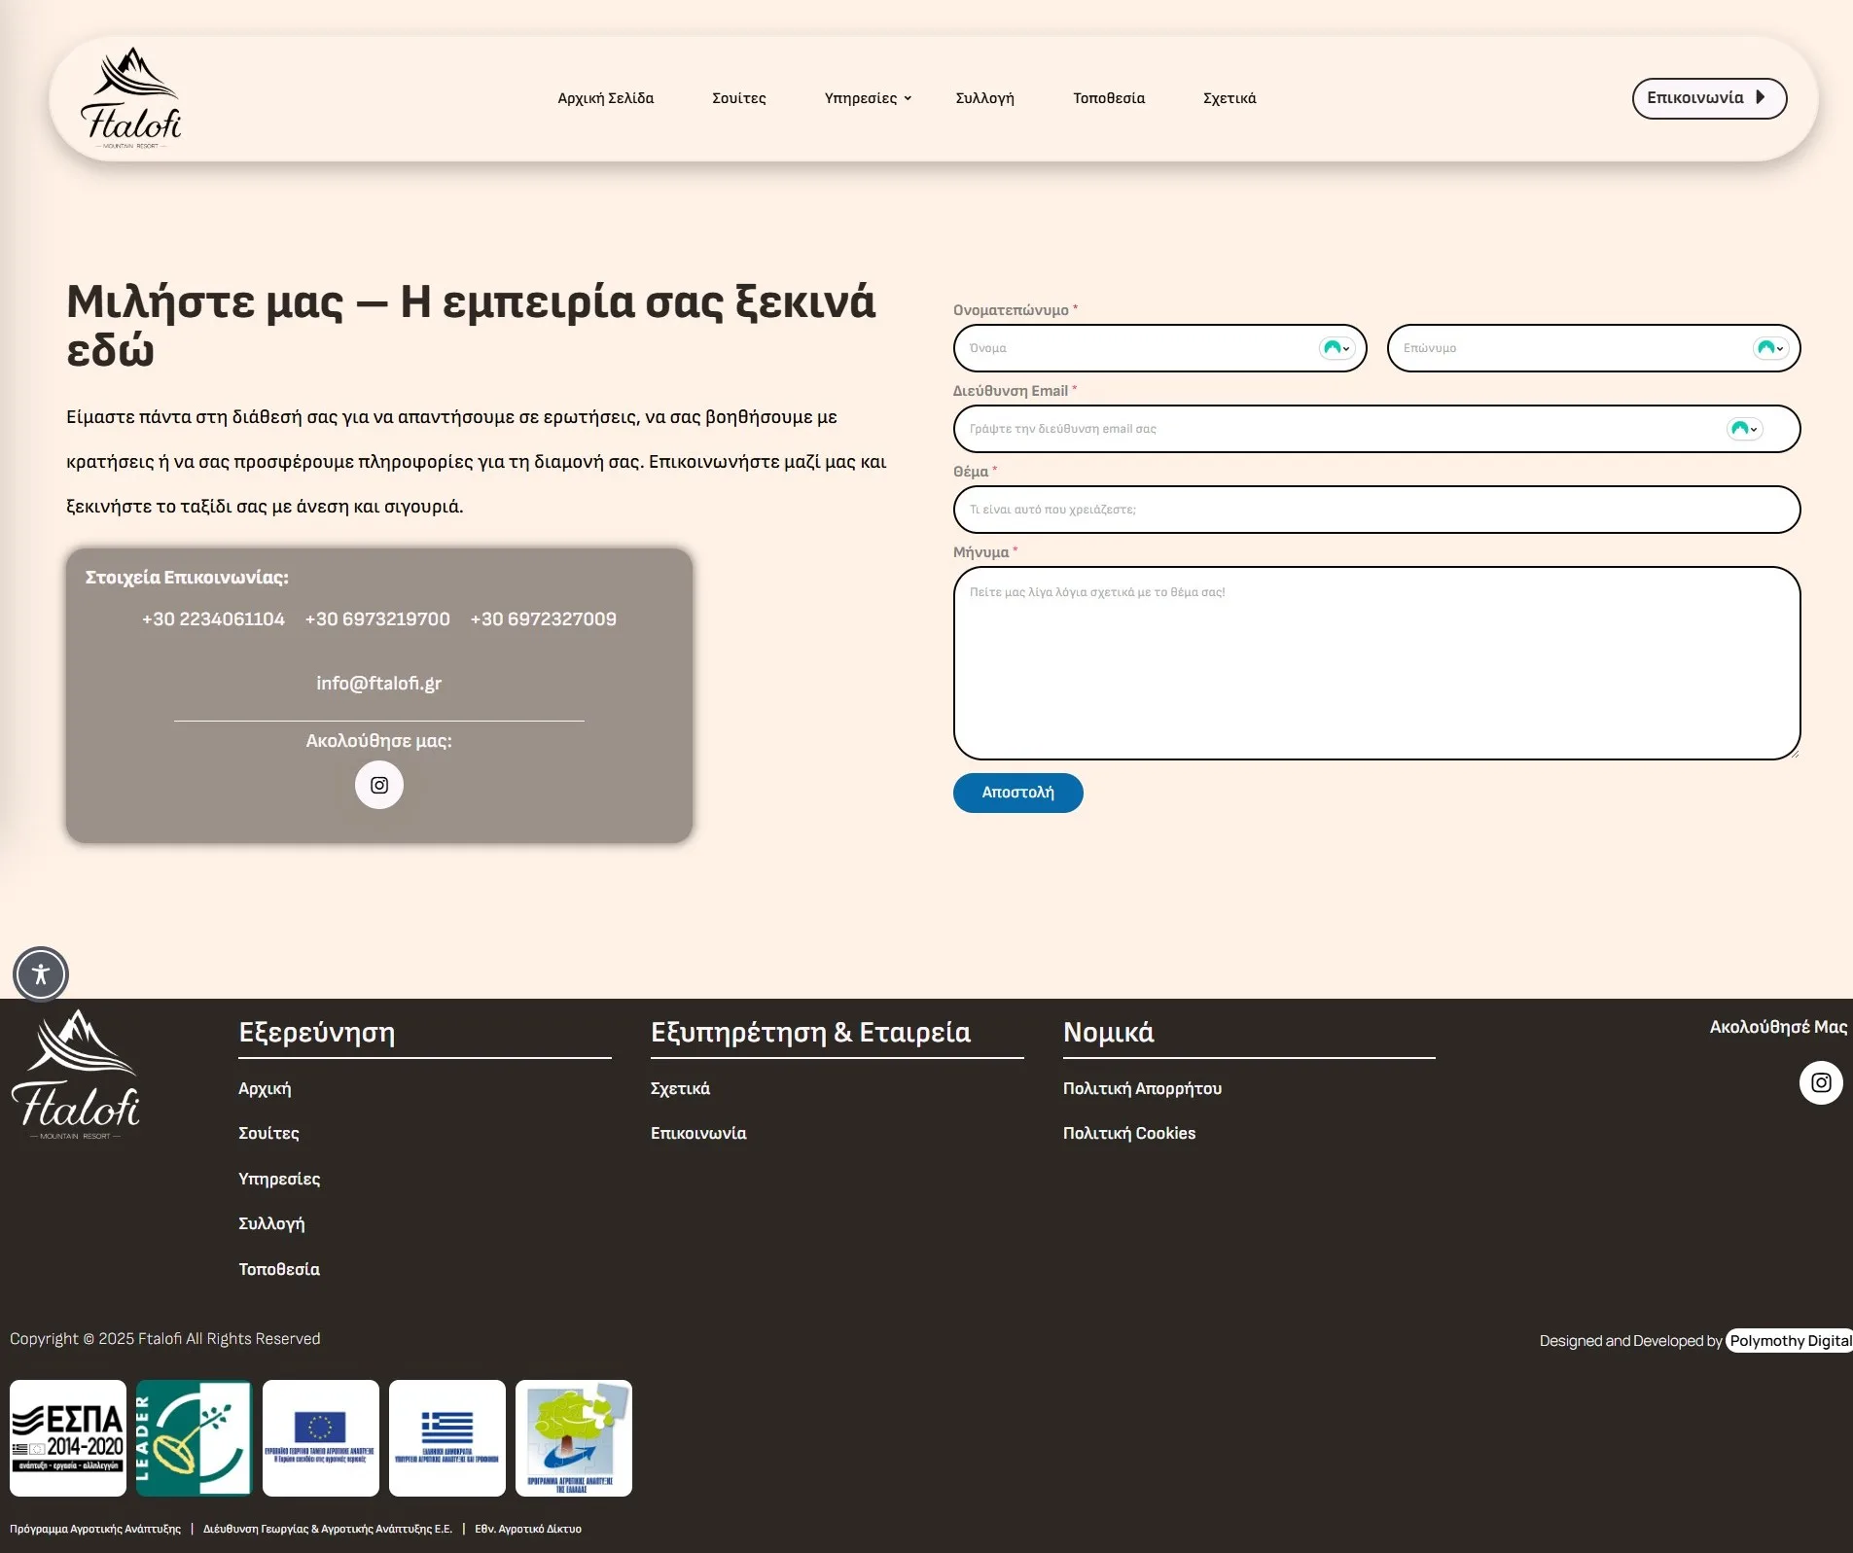Open autofill dropdown in Όνομα field
This screenshot has width=1853, height=1553.
1337,348
